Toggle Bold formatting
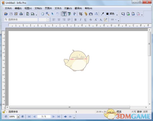 tap(75, 20)
